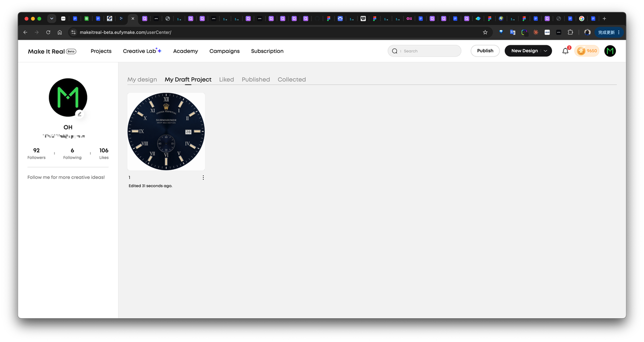Screen dimensions: 644x342
Task: Open the 完成更新 browser update menu
Action: (x=609, y=32)
